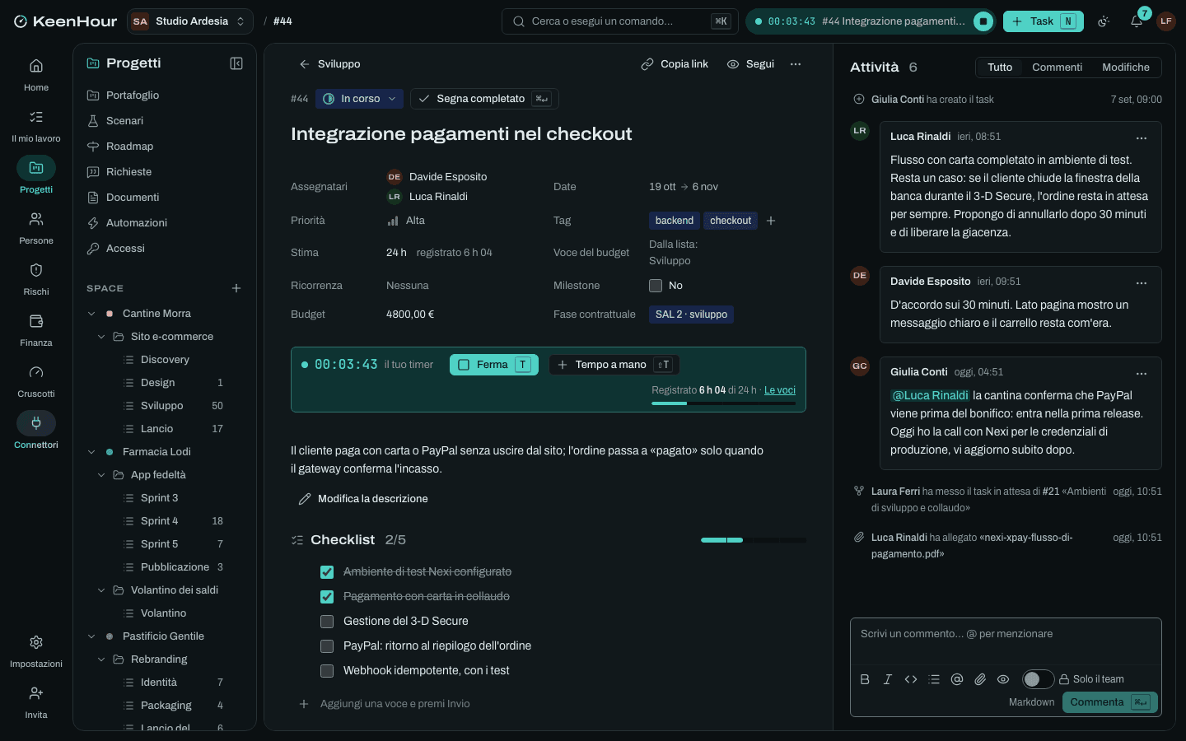Check Gestione del 3-D Secure
This screenshot has width=1186, height=741.
coord(327,622)
